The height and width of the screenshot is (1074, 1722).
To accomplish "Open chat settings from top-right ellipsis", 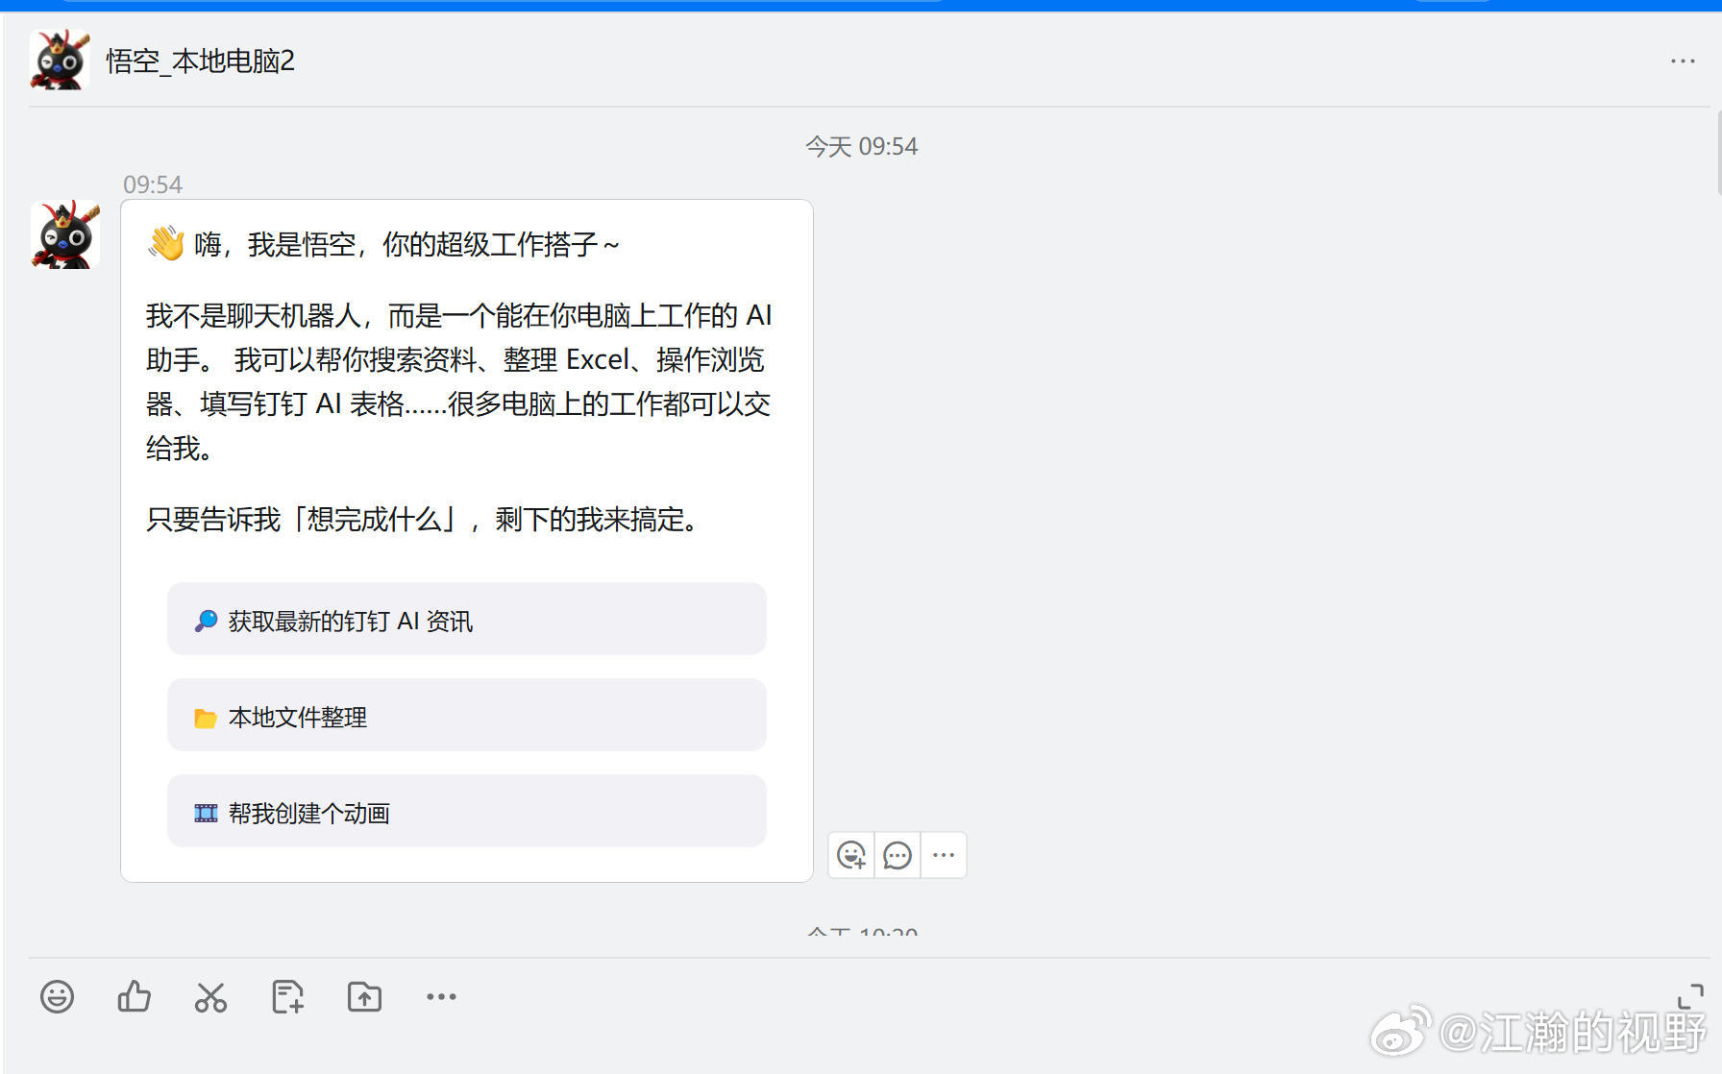I will [x=1683, y=61].
